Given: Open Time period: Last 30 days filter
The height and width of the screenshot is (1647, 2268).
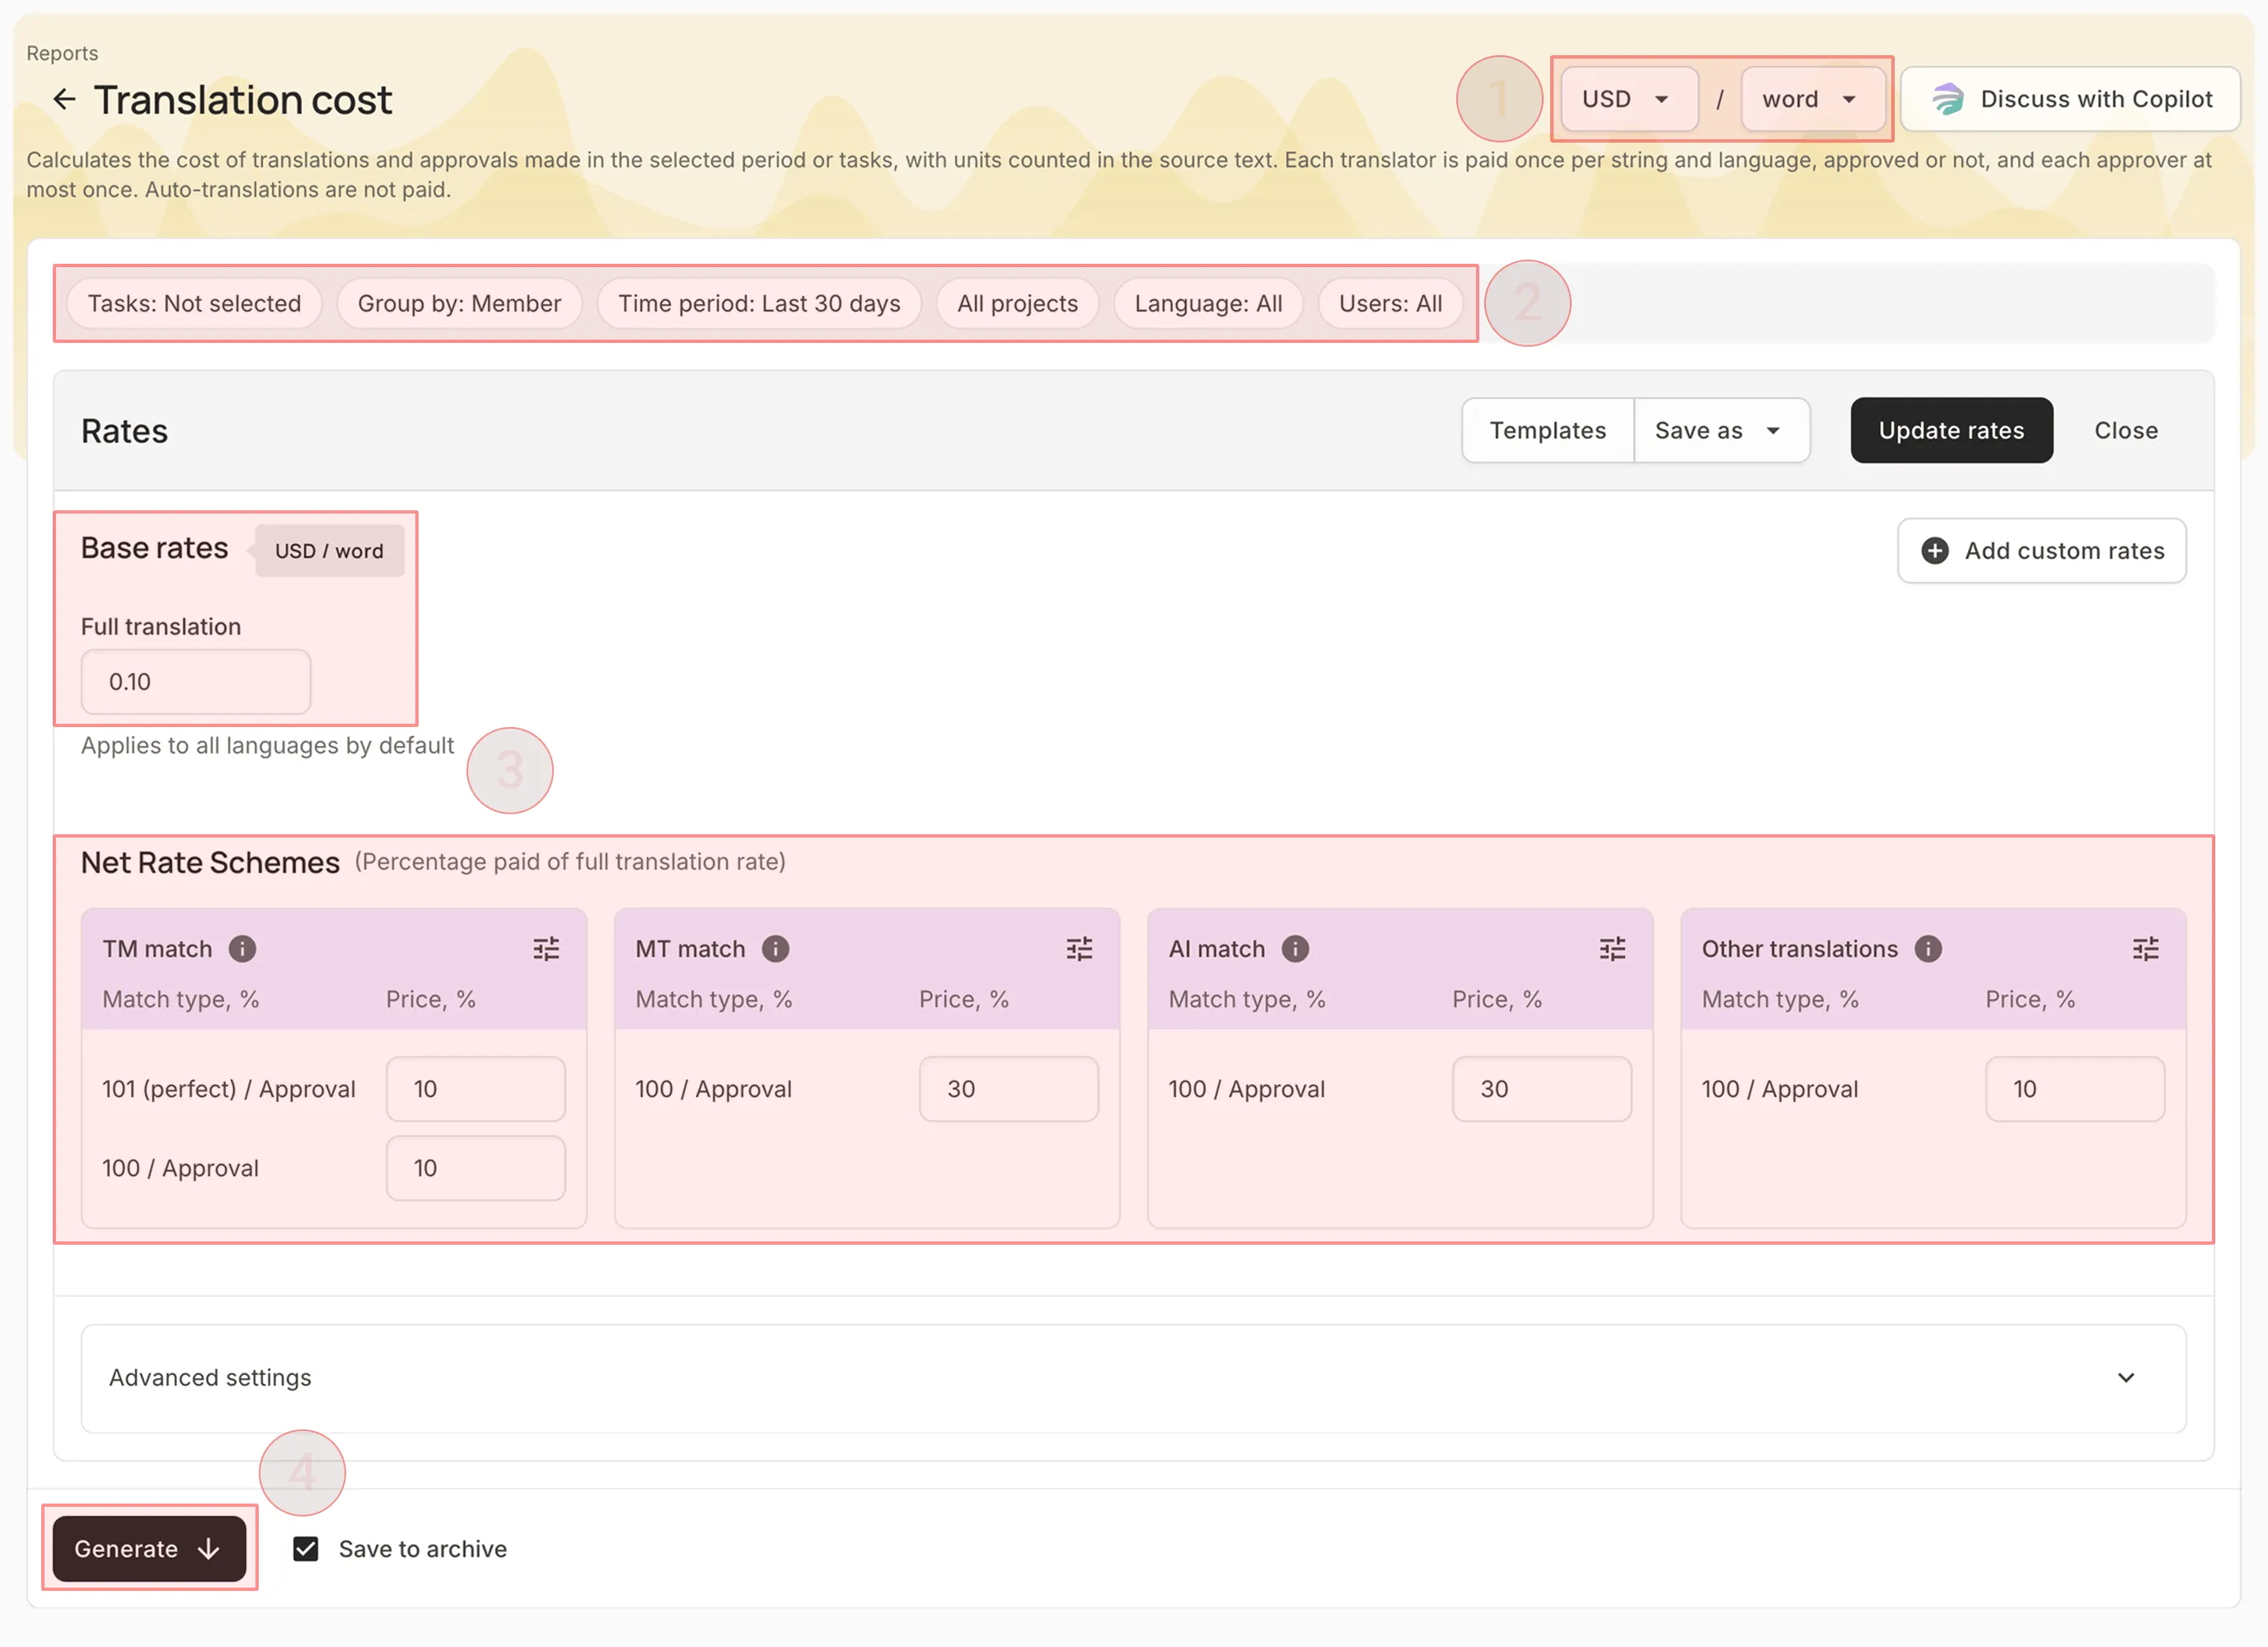Looking at the screenshot, I should pos(759,303).
